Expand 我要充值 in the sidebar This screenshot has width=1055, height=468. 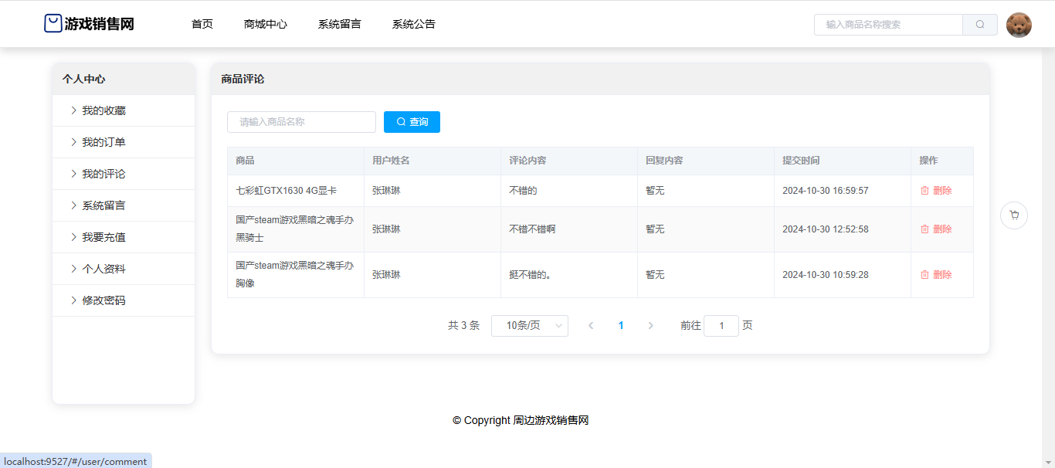pos(103,237)
